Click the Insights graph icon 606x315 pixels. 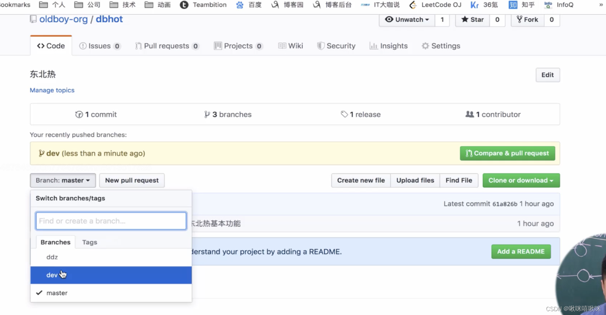374,46
